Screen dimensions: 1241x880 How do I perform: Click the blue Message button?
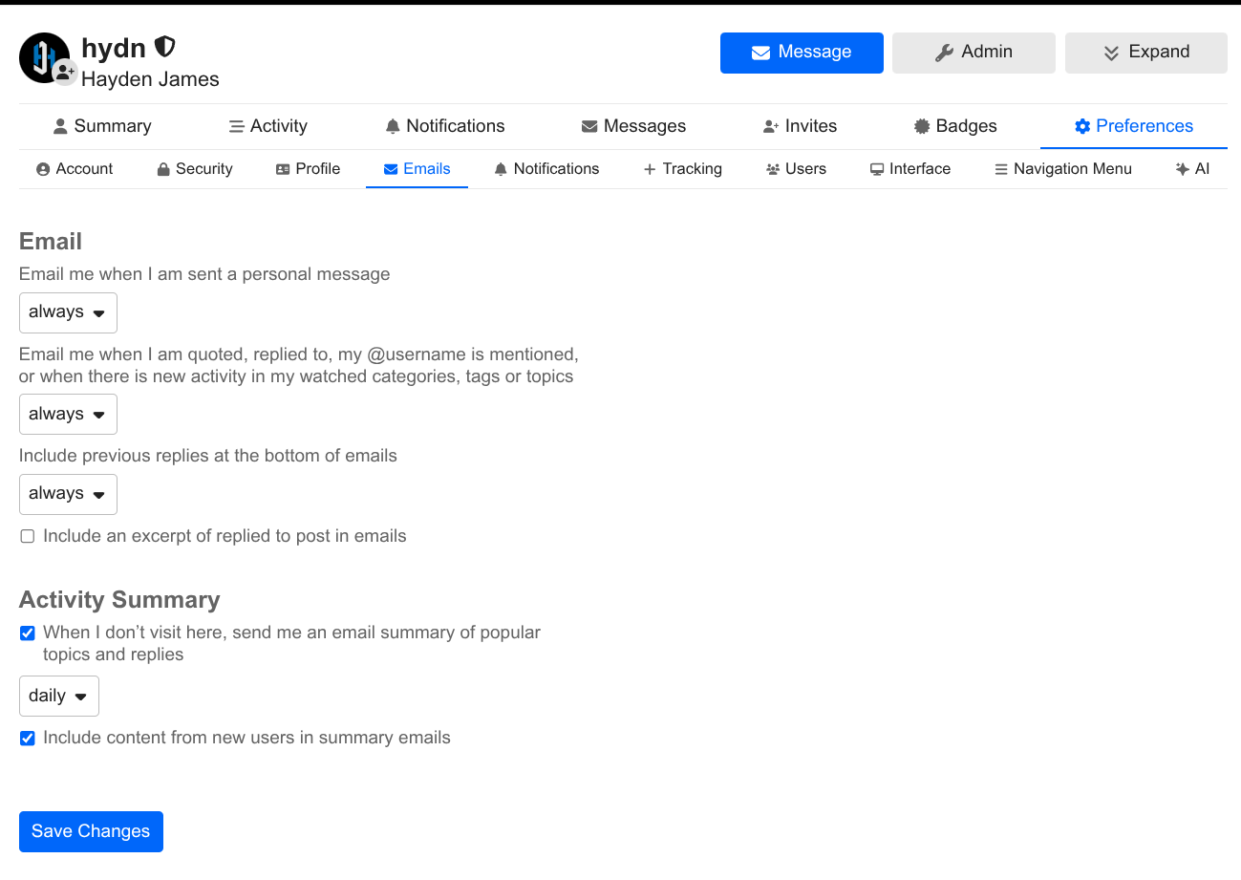click(x=802, y=53)
